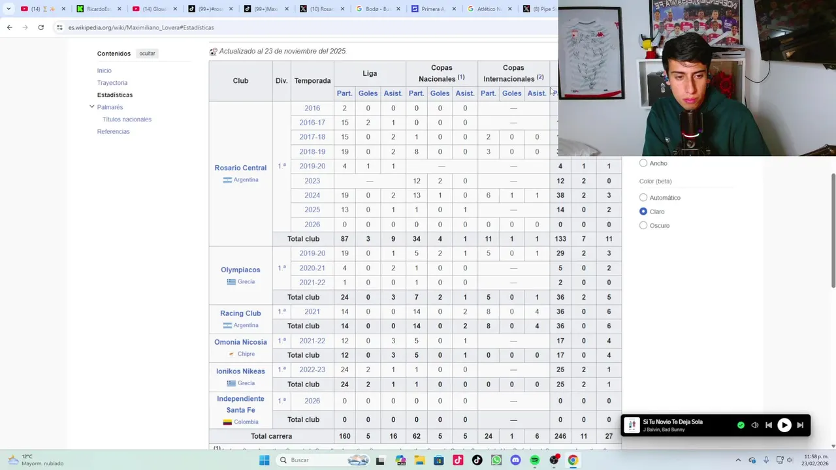Jump to Estadísticas section in contents
Viewport: 836px width, 470px height.
coord(115,95)
